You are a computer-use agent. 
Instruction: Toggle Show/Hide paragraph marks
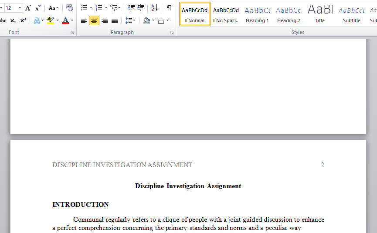[169, 8]
